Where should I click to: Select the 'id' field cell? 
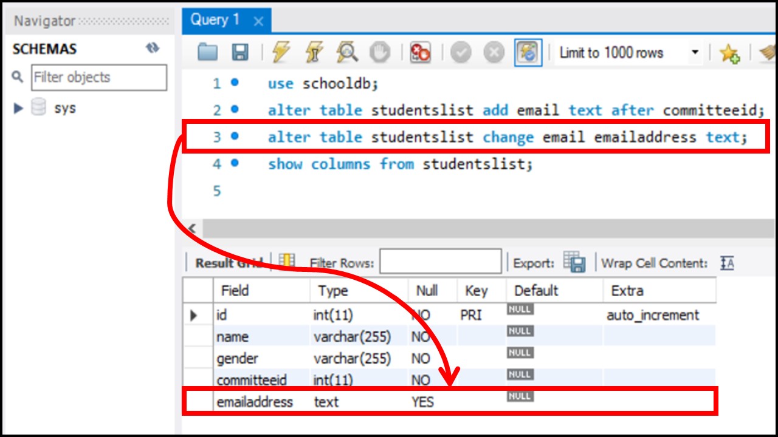(x=261, y=315)
